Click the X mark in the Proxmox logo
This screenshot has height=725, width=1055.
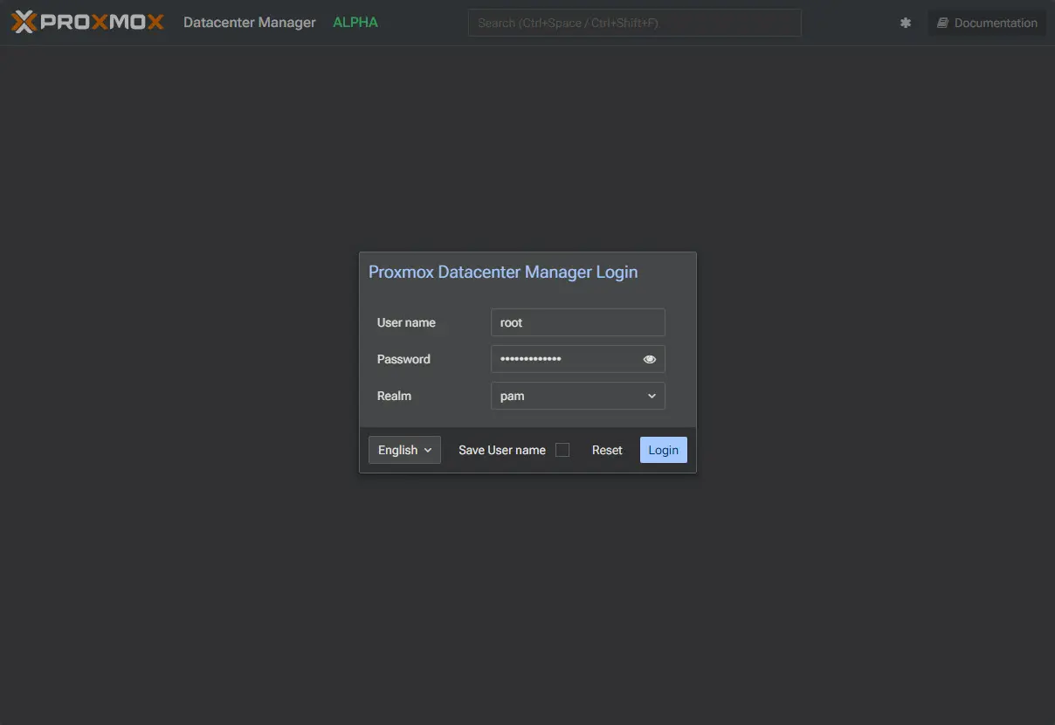(24, 22)
